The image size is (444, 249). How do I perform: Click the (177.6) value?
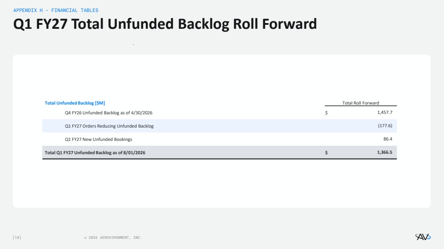tap(385, 126)
